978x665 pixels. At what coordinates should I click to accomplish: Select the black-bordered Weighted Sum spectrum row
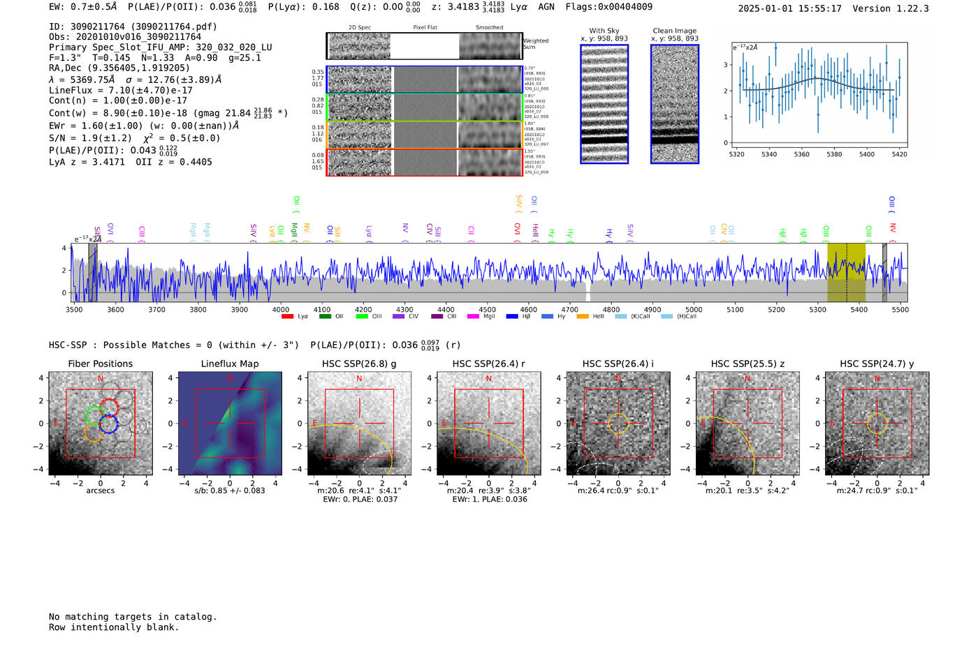pos(425,46)
